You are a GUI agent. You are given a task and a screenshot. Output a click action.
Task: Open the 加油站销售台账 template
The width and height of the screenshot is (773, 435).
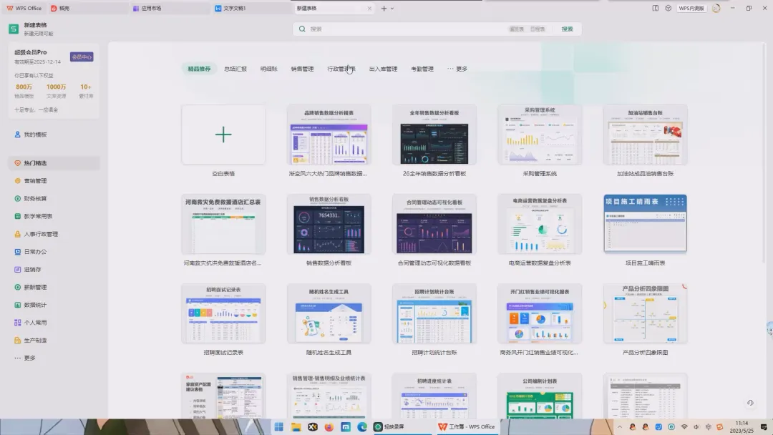pos(646,135)
